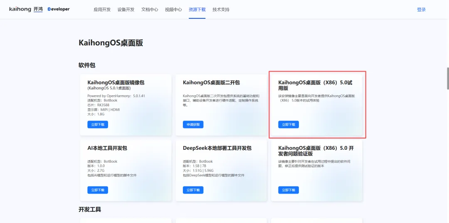The image size is (449, 223).
Task: Click the Developer logo text
Action: [x=59, y=9]
